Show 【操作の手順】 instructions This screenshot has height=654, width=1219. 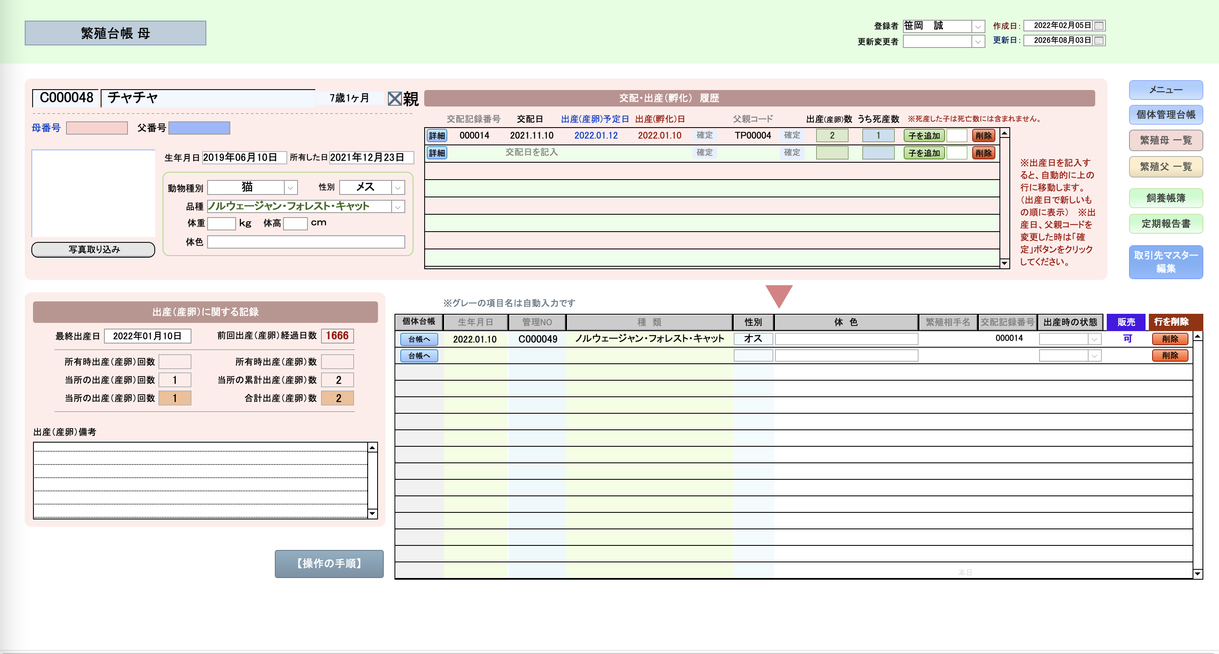tap(329, 564)
